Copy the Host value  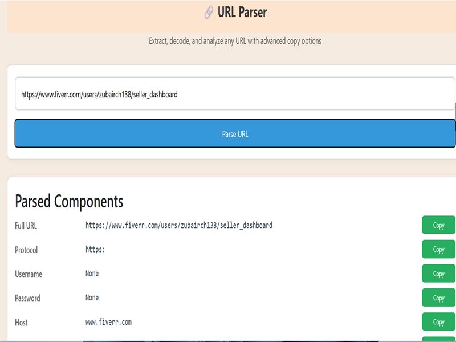click(x=438, y=322)
